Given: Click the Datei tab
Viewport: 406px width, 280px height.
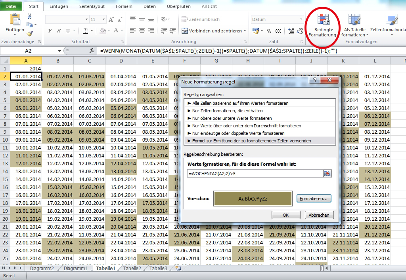Looking at the screenshot, I should [x=11, y=6].
